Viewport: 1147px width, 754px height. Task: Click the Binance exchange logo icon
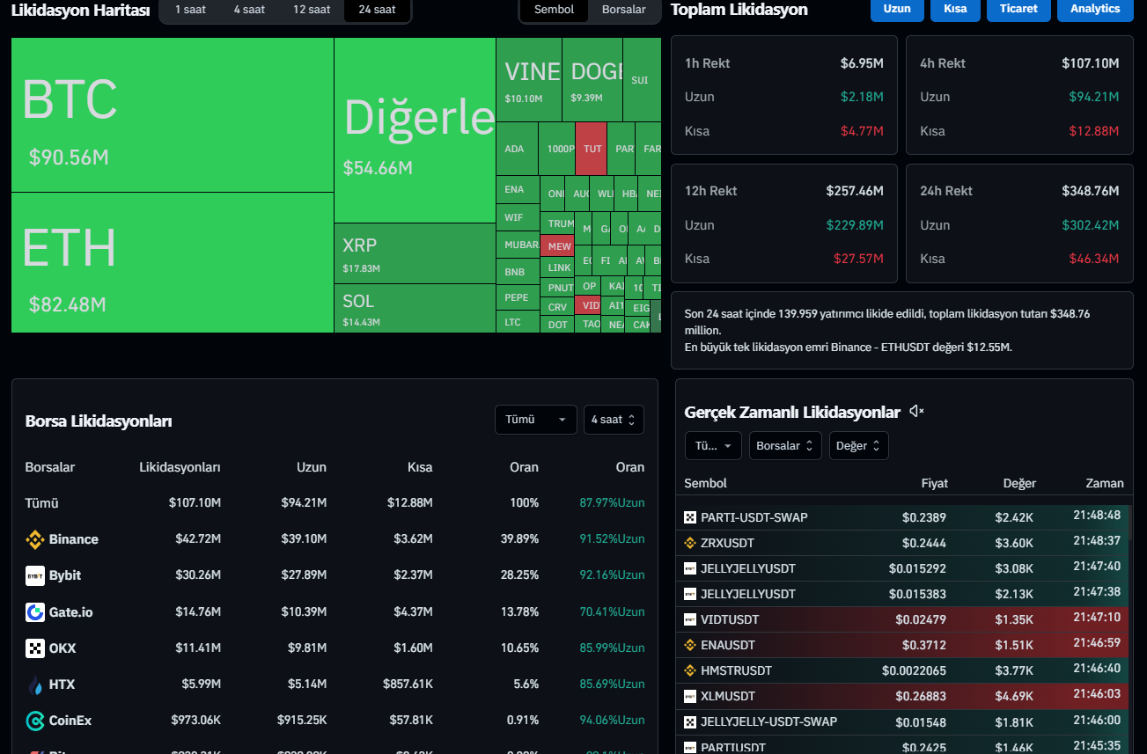pos(35,539)
